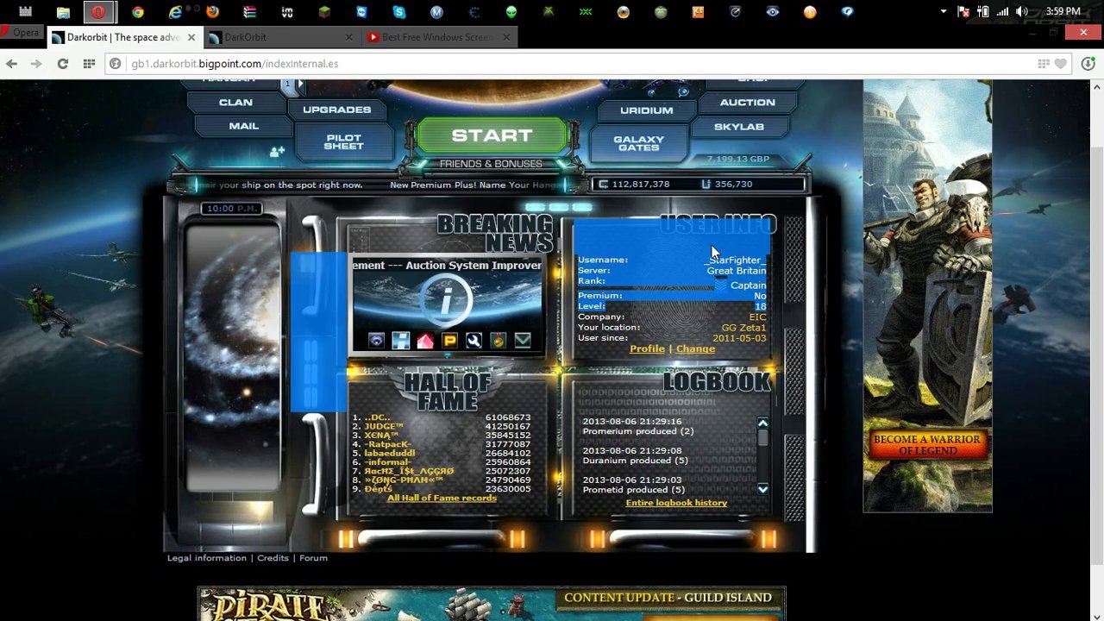Click the checkmark icon under Breaking News

[523, 341]
